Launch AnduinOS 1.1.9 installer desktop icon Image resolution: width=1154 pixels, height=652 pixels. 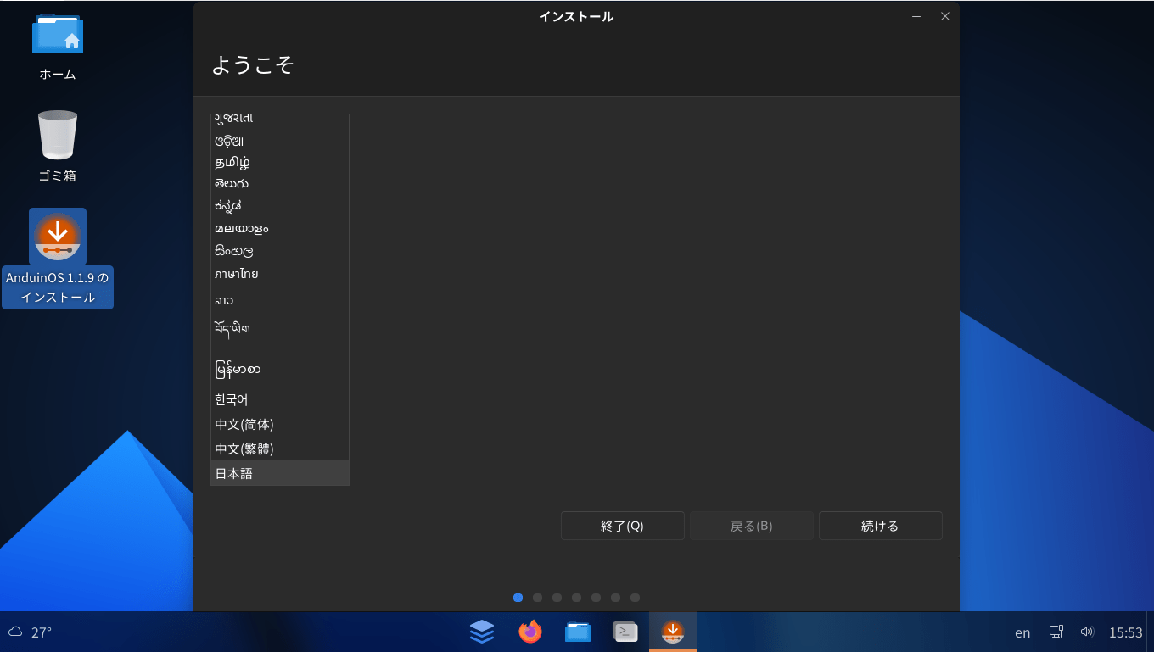[x=58, y=237]
